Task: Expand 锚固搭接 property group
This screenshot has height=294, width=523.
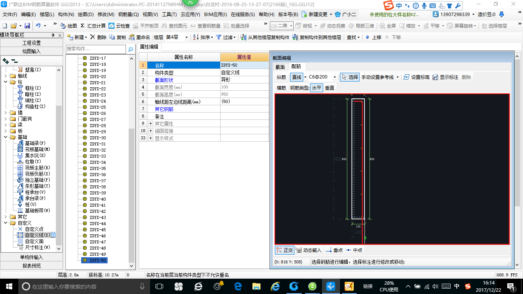Action: [x=150, y=131]
